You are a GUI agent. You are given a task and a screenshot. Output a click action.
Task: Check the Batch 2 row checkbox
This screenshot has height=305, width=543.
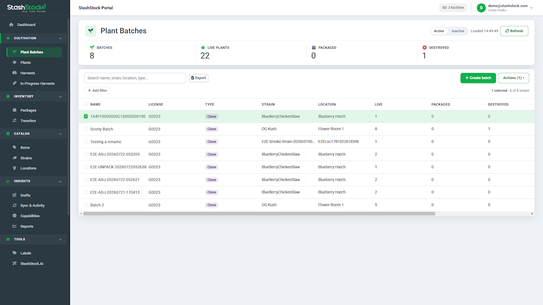(x=86, y=205)
